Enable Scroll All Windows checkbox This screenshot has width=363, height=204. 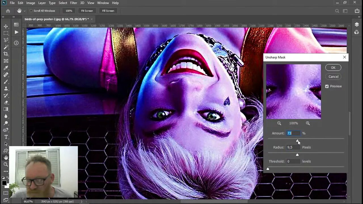click(x=31, y=11)
